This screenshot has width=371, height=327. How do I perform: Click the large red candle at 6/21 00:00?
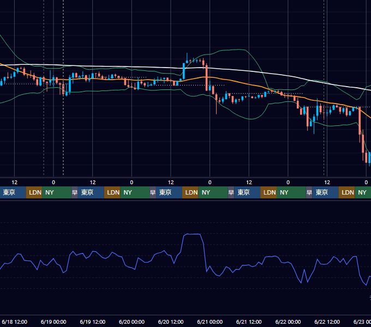[x=207, y=77]
